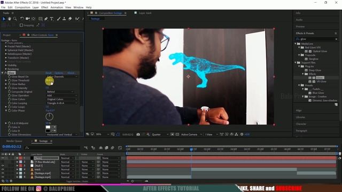Screen dimensions: 342x192
Task: Click the Color Phase angle dial
Action: [x=50, y=117]
